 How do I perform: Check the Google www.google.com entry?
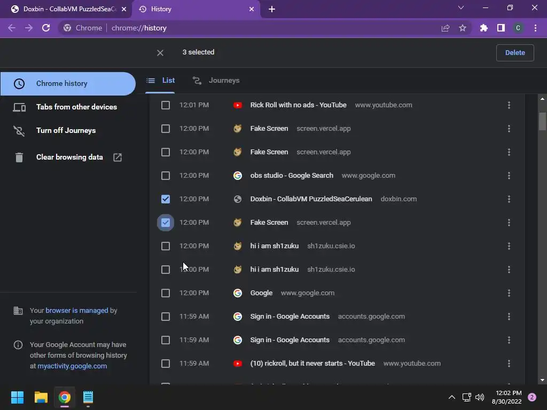(166, 293)
